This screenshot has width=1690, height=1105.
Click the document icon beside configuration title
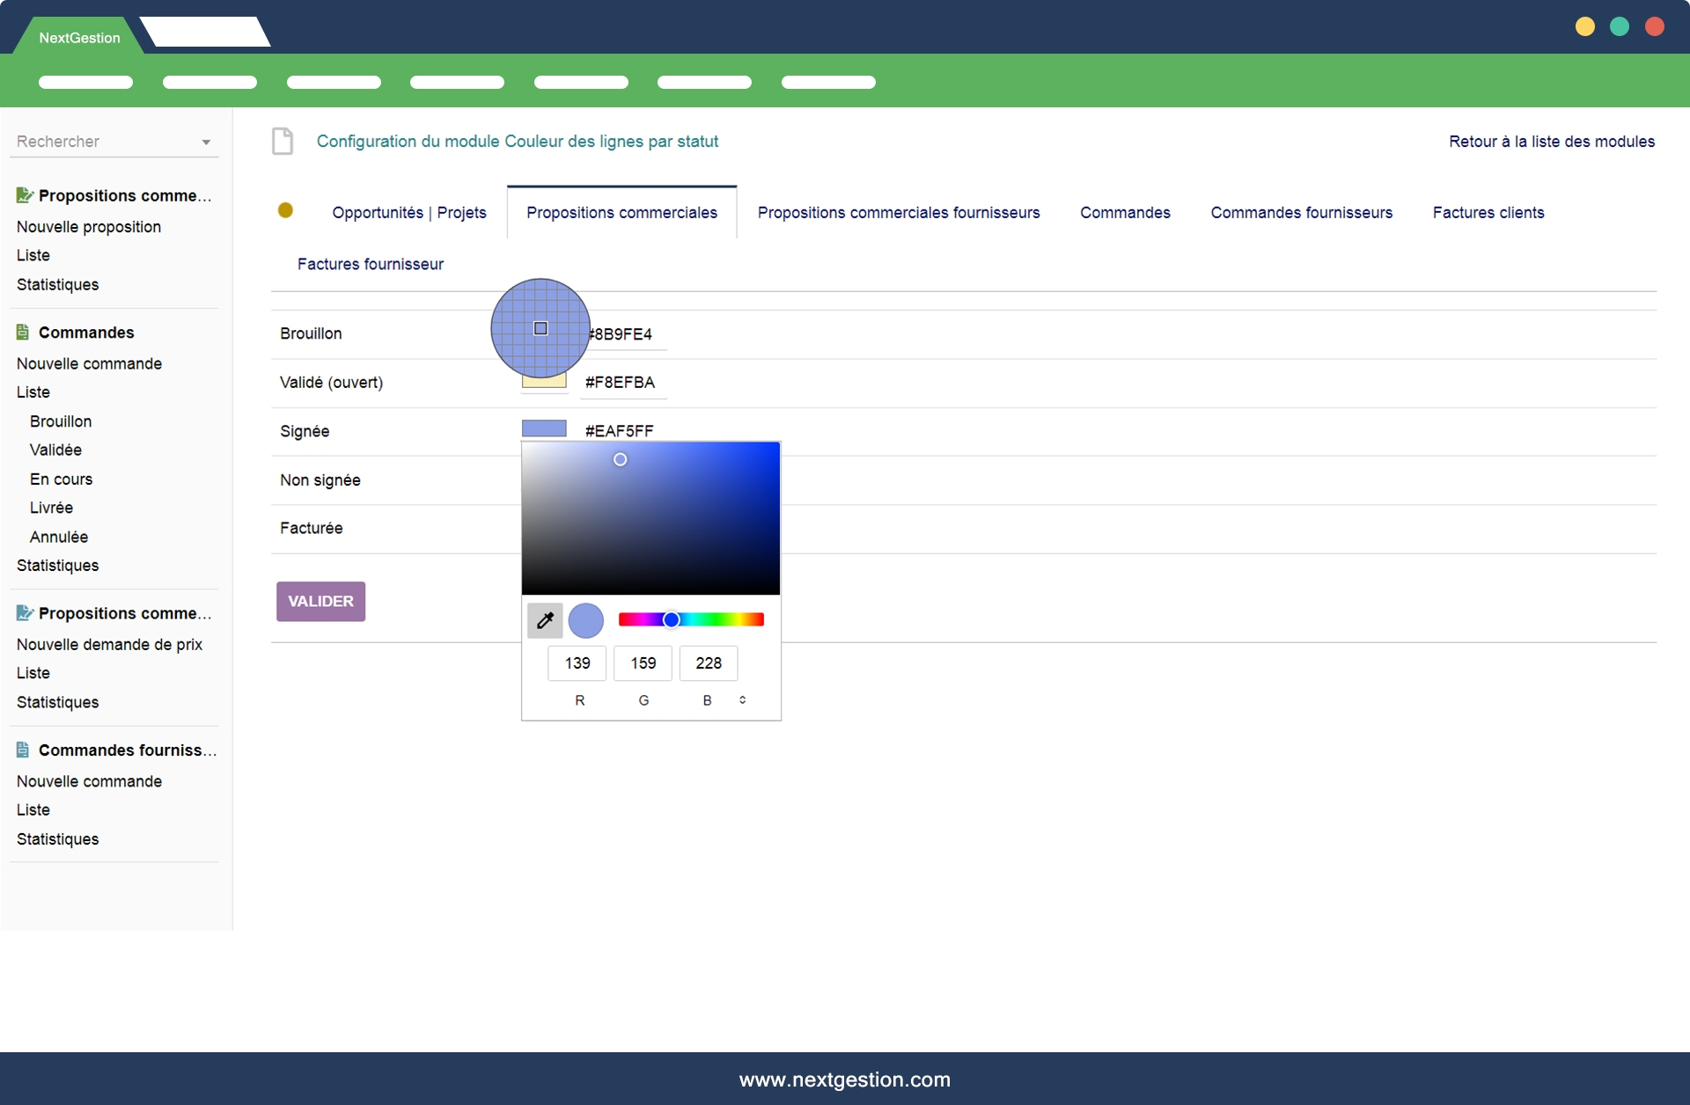283,141
